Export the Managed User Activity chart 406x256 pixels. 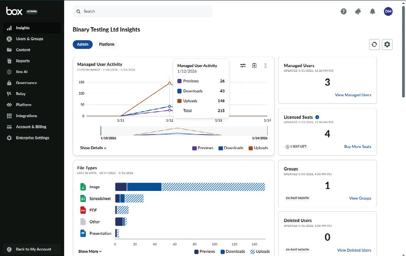click(254, 65)
